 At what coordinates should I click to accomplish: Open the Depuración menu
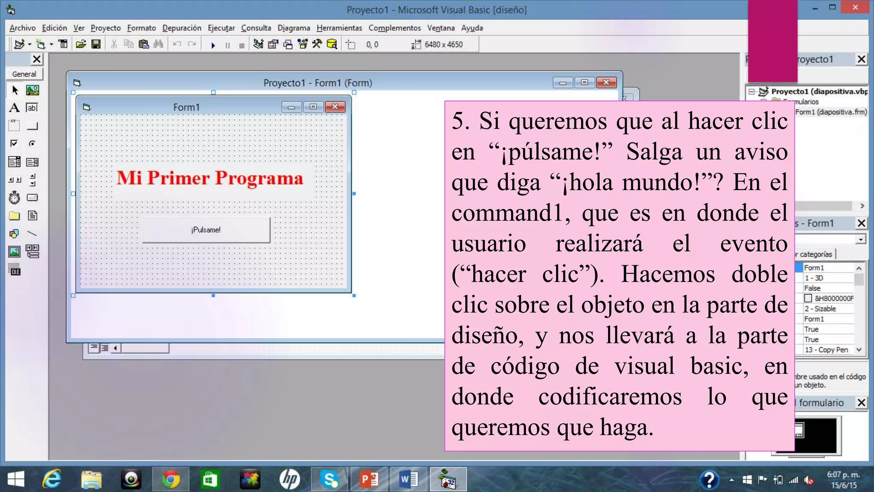[182, 28]
